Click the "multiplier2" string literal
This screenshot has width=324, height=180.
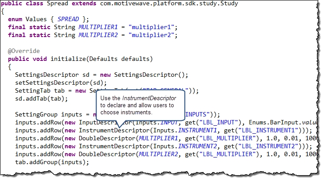click(151, 35)
